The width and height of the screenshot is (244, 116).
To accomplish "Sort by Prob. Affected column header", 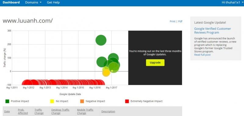I will [23, 111].
